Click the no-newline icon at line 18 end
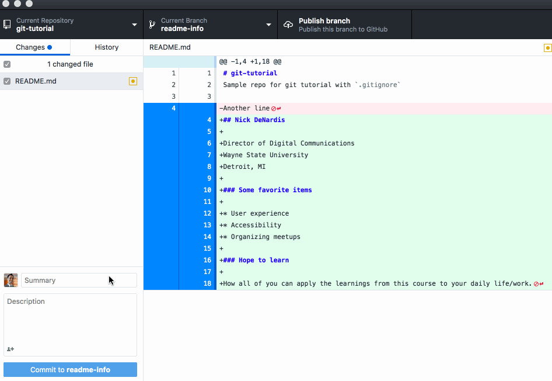Image resolution: width=552 pixels, height=381 pixels. point(537,283)
